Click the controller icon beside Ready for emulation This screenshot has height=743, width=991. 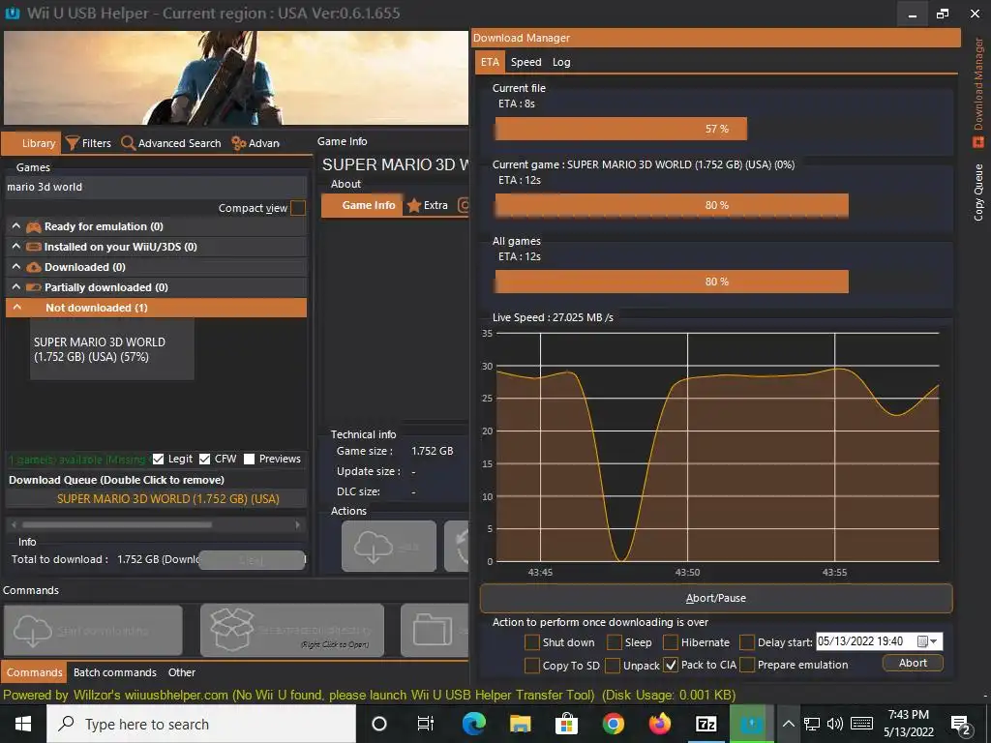pos(34,226)
